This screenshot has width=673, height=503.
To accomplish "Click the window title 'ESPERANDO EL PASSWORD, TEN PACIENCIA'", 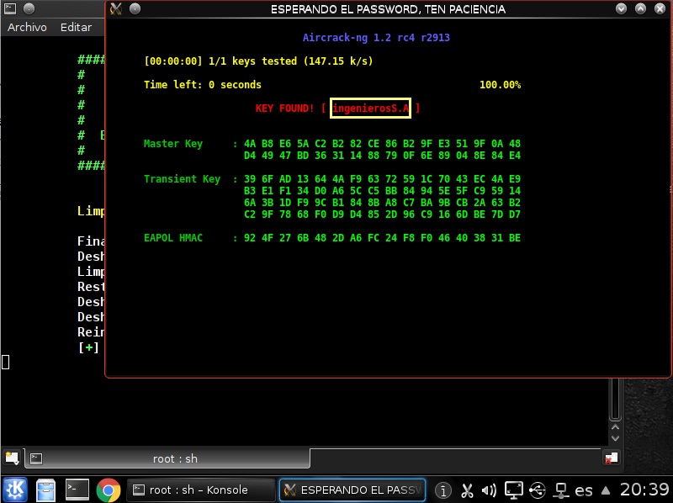I will coord(388,9).
